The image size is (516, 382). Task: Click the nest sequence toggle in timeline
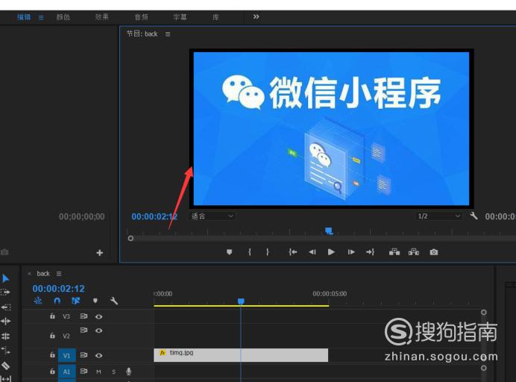[x=38, y=301]
